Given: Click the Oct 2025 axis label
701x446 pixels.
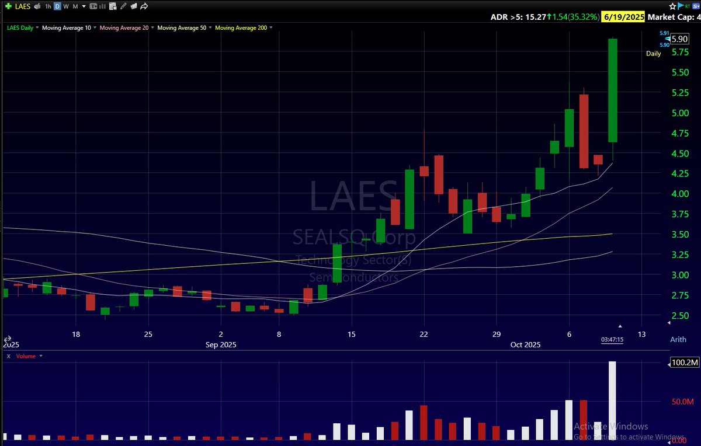Looking at the screenshot, I should coord(526,344).
